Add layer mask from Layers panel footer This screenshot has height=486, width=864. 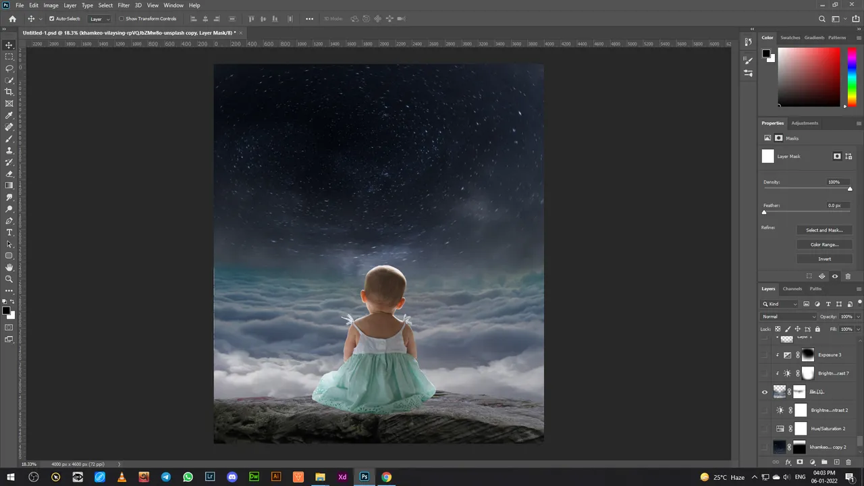tap(800, 462)
